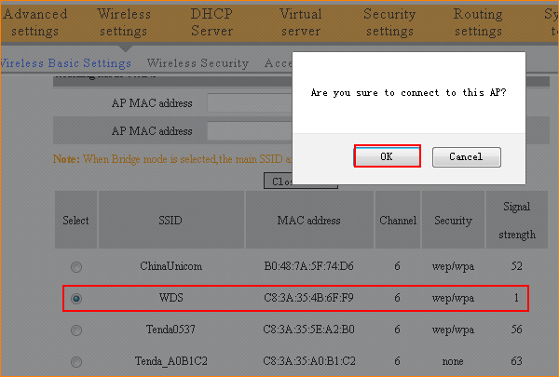Open the DHCP Server tab
This screenshot has width=559, height=377.
click(211, 22)
